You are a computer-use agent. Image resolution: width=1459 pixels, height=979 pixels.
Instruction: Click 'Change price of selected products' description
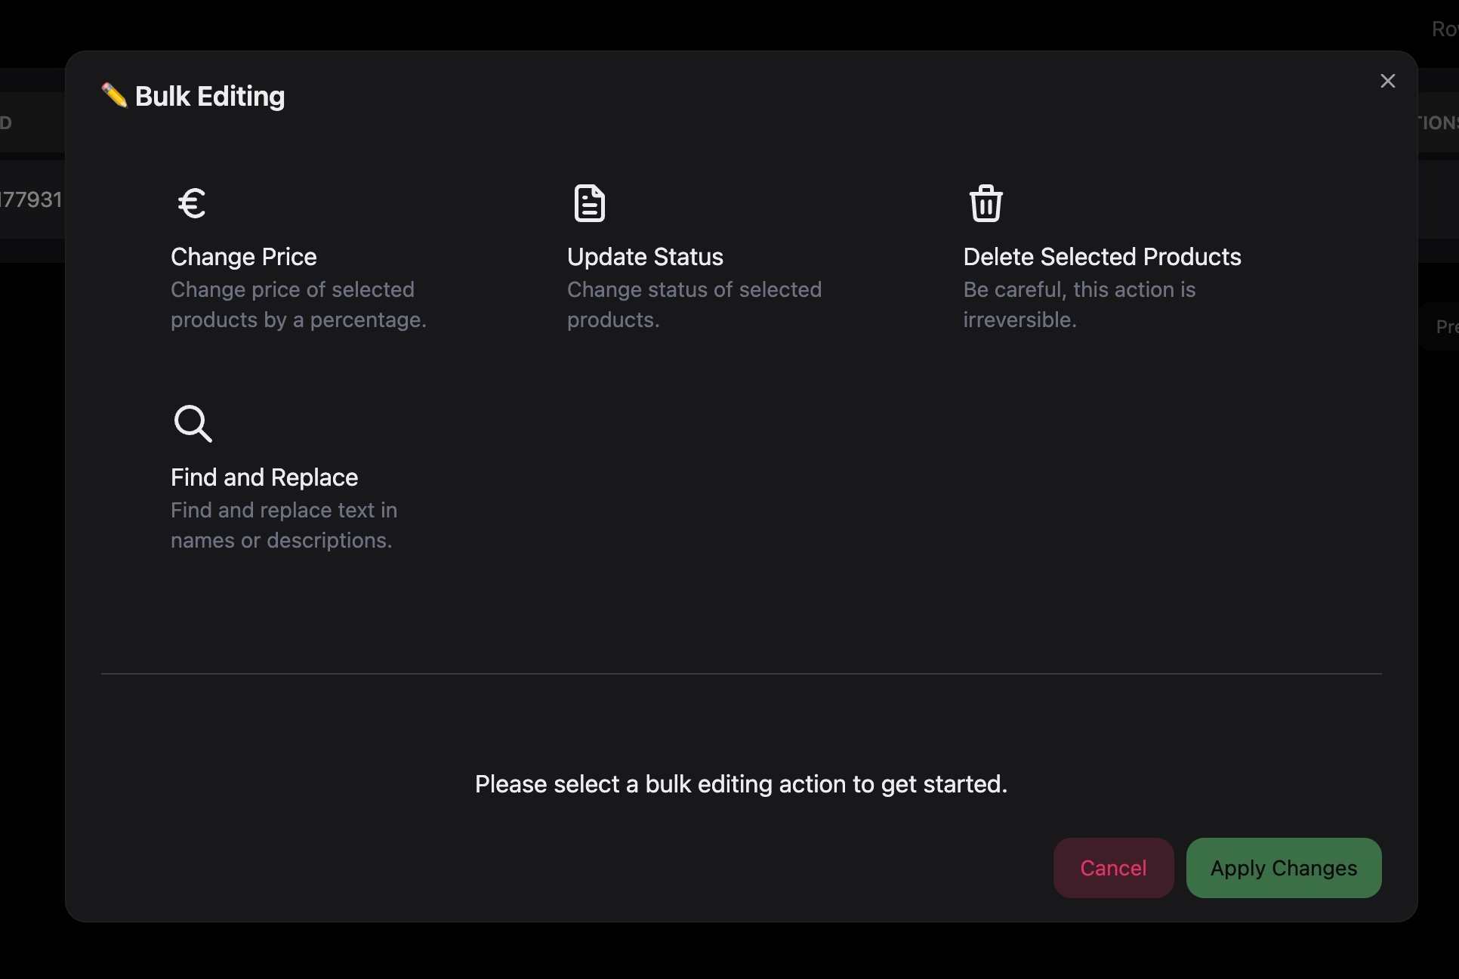[298, 304]
